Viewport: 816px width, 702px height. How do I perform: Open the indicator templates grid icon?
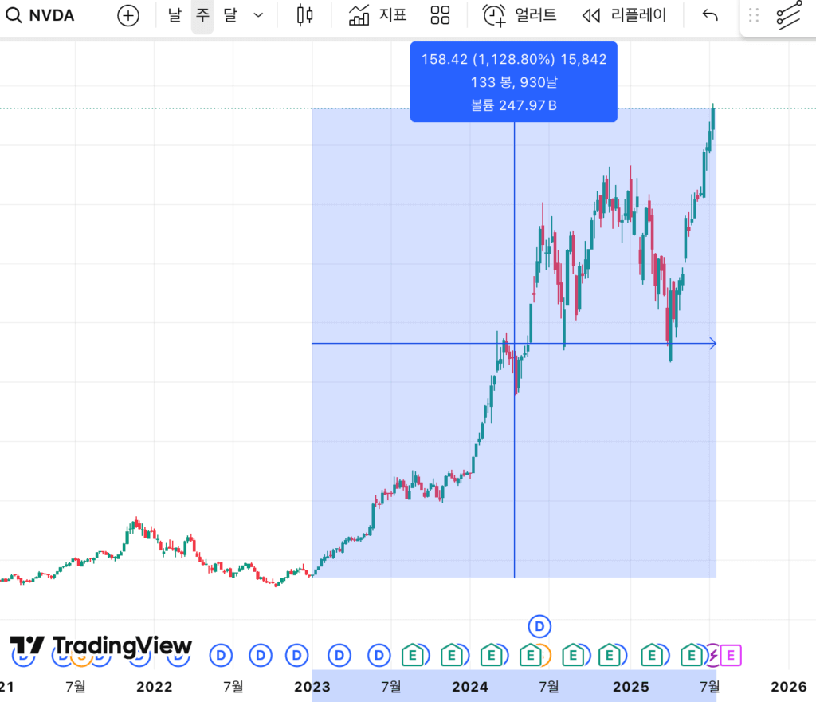440,16
